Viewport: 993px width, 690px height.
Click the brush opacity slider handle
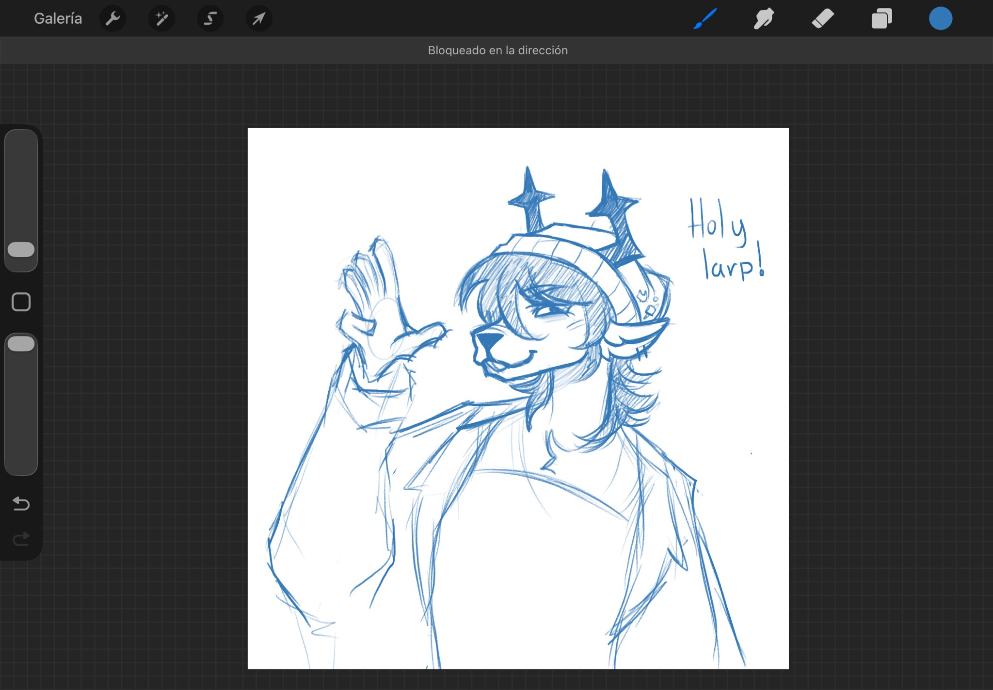[x=21, y=344]
